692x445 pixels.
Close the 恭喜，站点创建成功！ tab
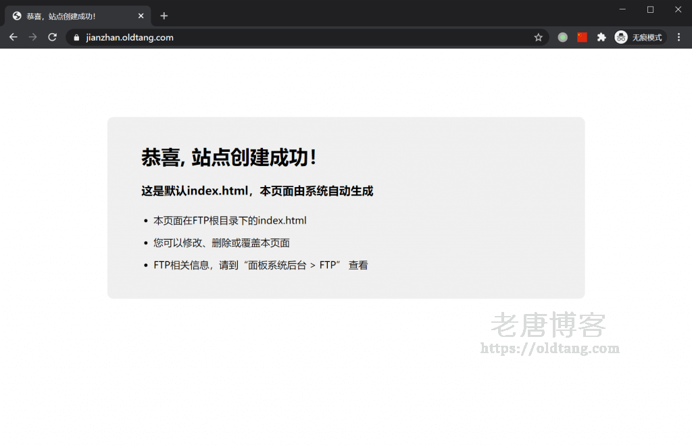(141, 16)
